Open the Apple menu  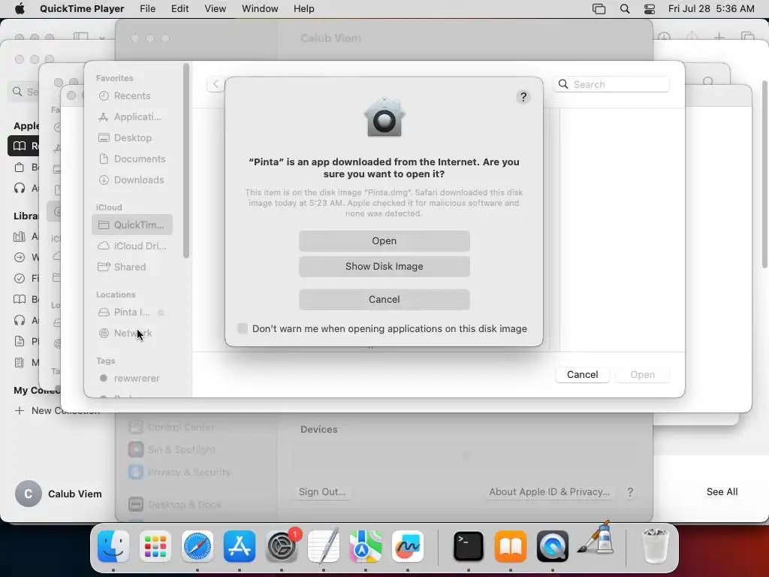coord(20,9)
